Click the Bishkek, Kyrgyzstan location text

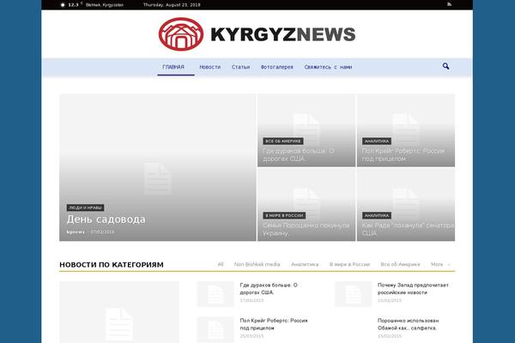(x=105, y=5)
